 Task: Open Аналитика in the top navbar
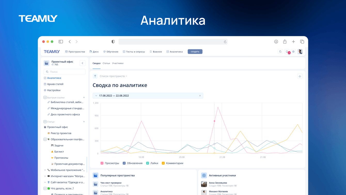pyautogui.click(x=175, y=52)
